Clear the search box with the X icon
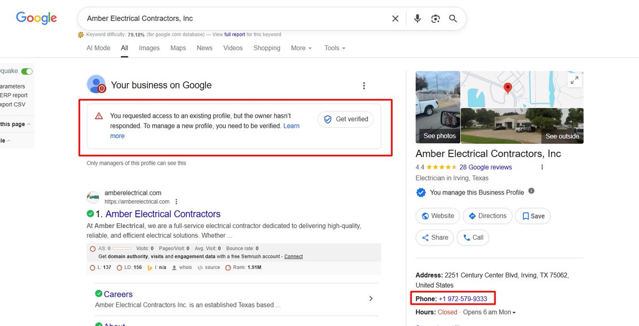 click(395, 19)
